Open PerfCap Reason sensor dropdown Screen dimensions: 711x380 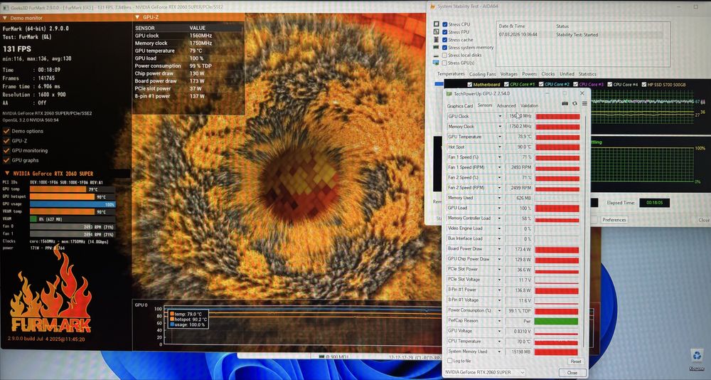click(500, 320)
